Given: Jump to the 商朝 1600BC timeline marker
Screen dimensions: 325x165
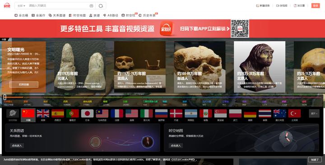Looking at the screenshot, I should pyautogui.click(x=47, y=103).
